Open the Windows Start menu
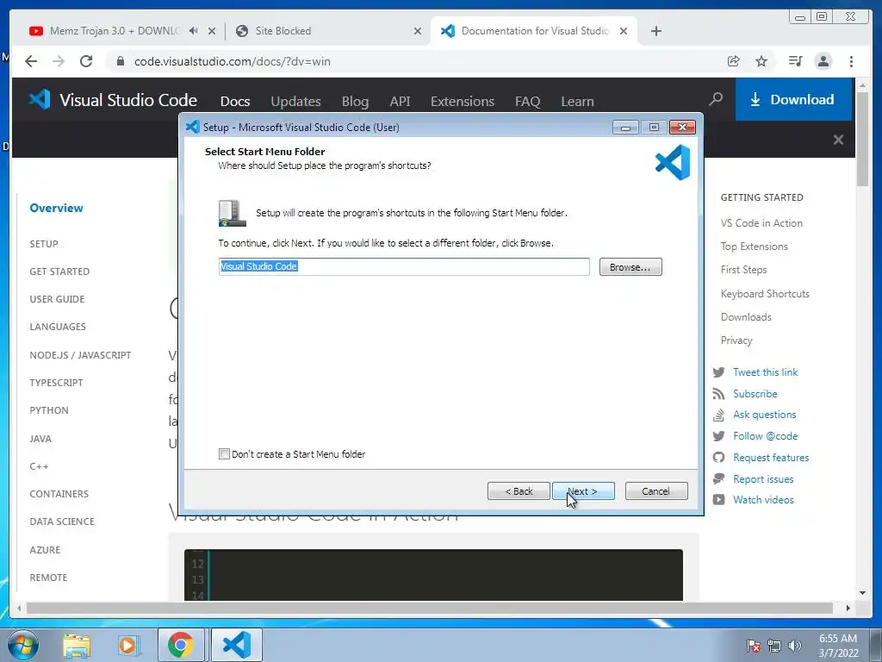The image size is (882, 662). tap(23, 645)
